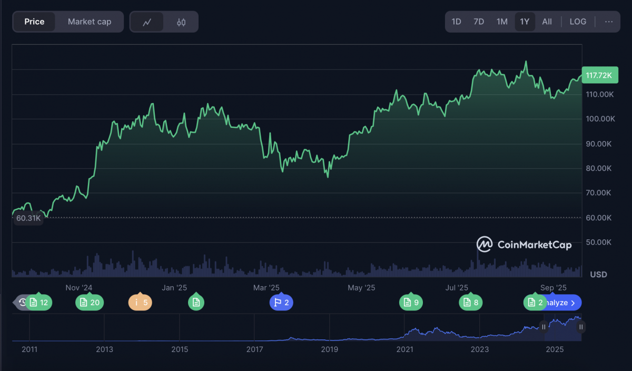Screen dimensions: 632x371
Task: Click the green news marker showing 9
Action: tap(411, 303)
